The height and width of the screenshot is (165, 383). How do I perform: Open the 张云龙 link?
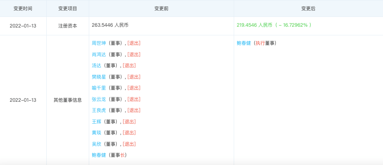click(99, 99)
